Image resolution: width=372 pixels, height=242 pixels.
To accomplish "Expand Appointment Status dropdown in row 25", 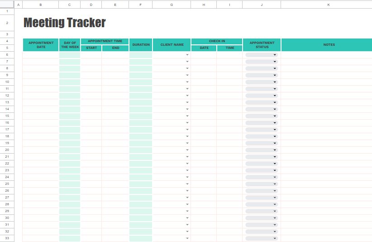I will click(262, 184).
